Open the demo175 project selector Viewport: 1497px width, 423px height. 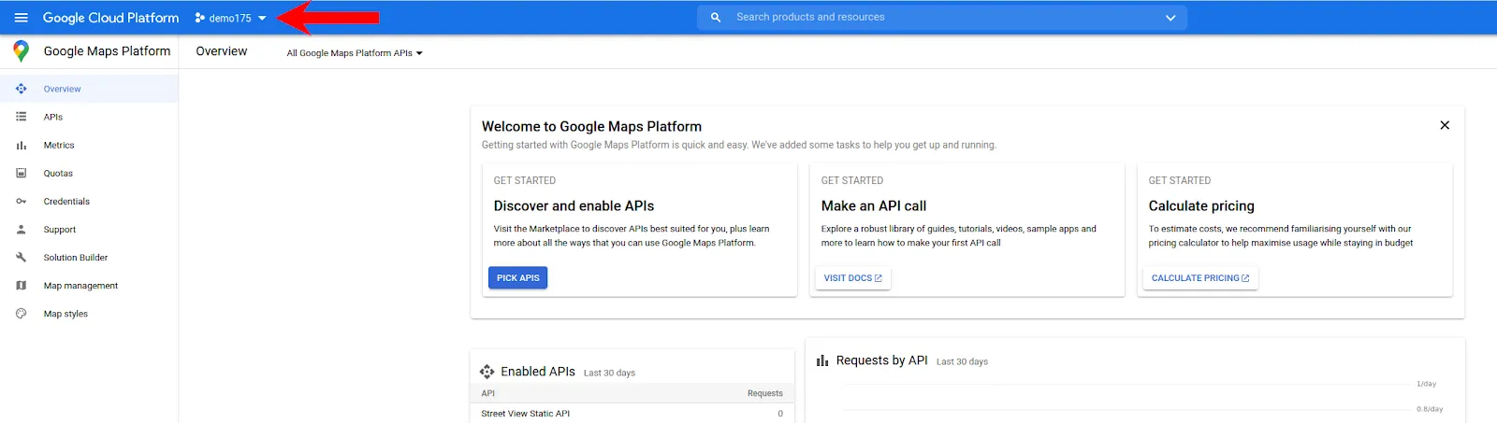pyautogui.click(x=230, y=18)
